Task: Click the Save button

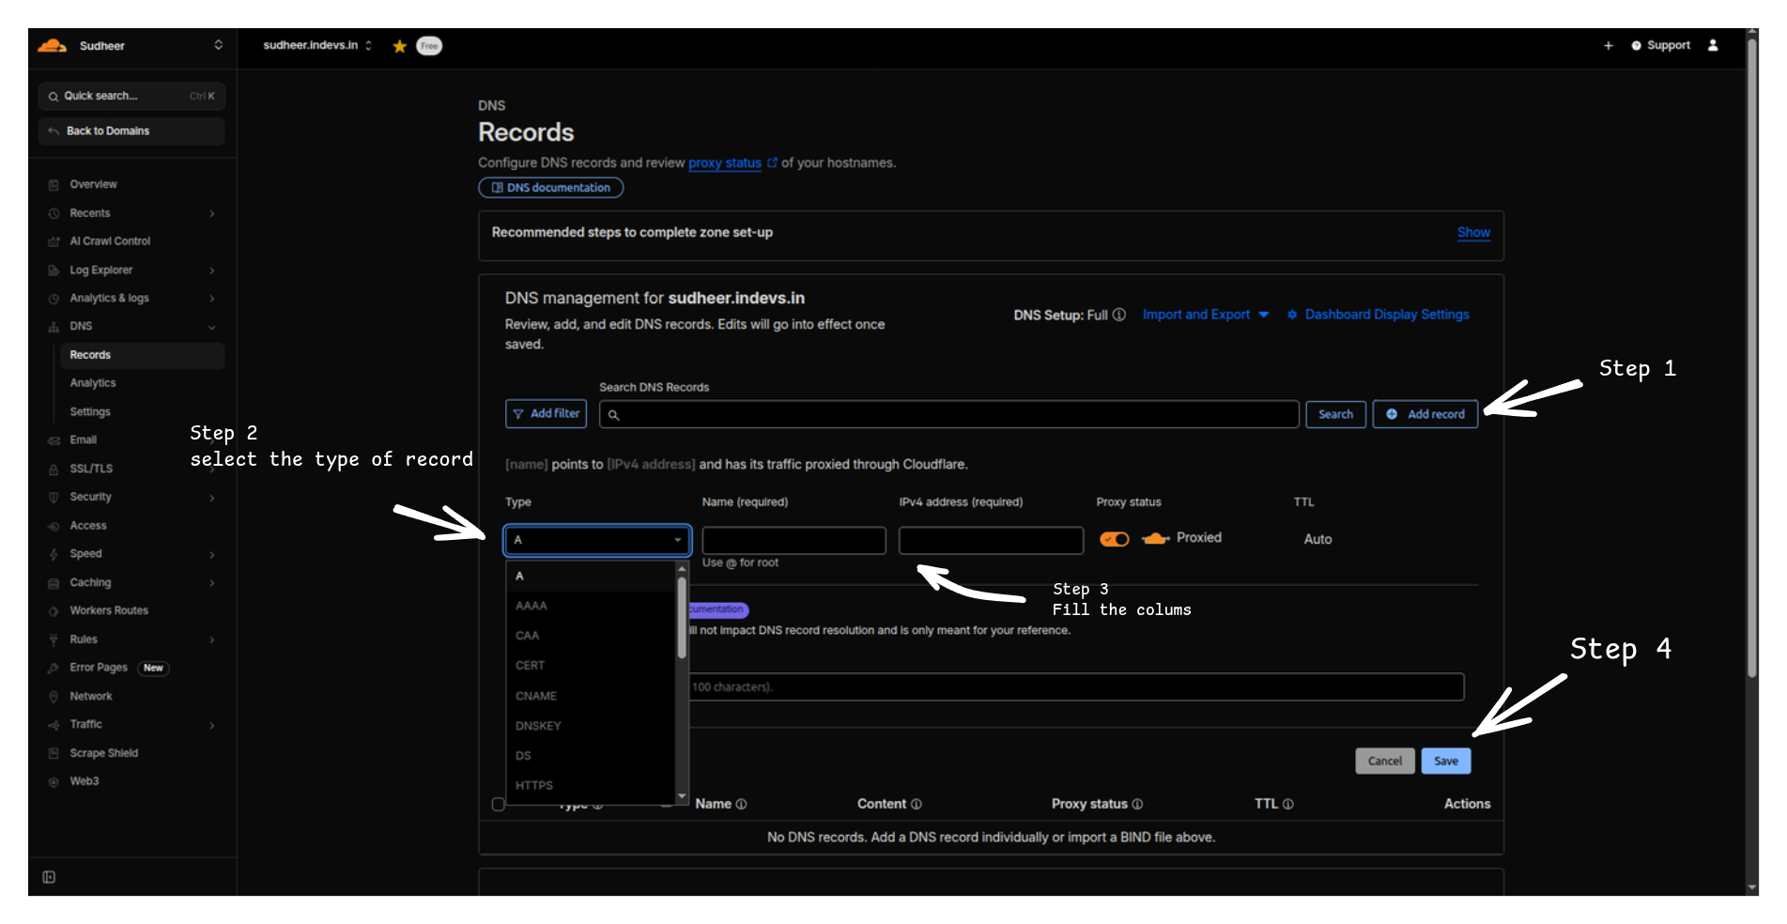Action: [x=1446, y=762]
